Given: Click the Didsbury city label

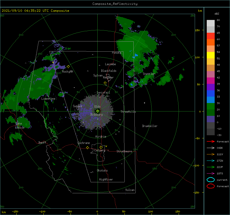Looking at the screenshot, I should [97, 115].
